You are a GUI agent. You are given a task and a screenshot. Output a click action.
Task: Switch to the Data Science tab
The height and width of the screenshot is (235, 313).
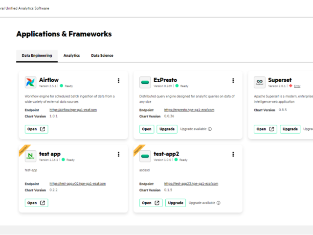(x=102, y=55)
